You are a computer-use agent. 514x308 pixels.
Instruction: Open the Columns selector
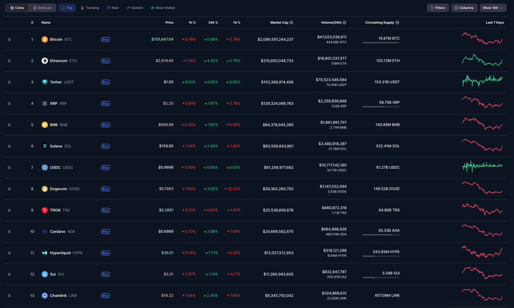coord(464,8)
